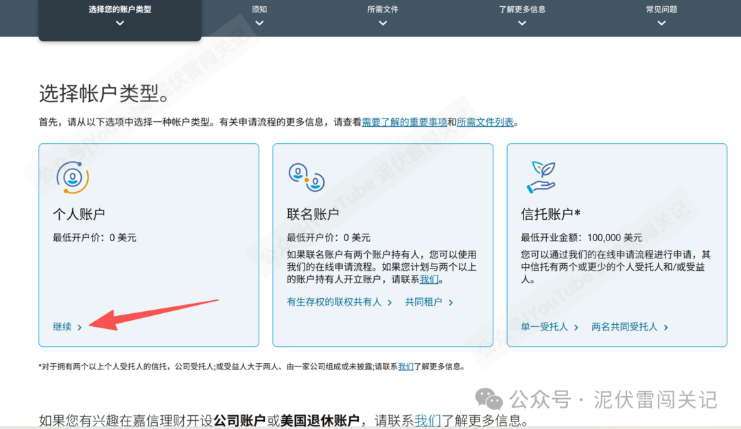Choose 共同租户 link
The width and height of the screenshot is (741, 429).
tap(423, 302)
